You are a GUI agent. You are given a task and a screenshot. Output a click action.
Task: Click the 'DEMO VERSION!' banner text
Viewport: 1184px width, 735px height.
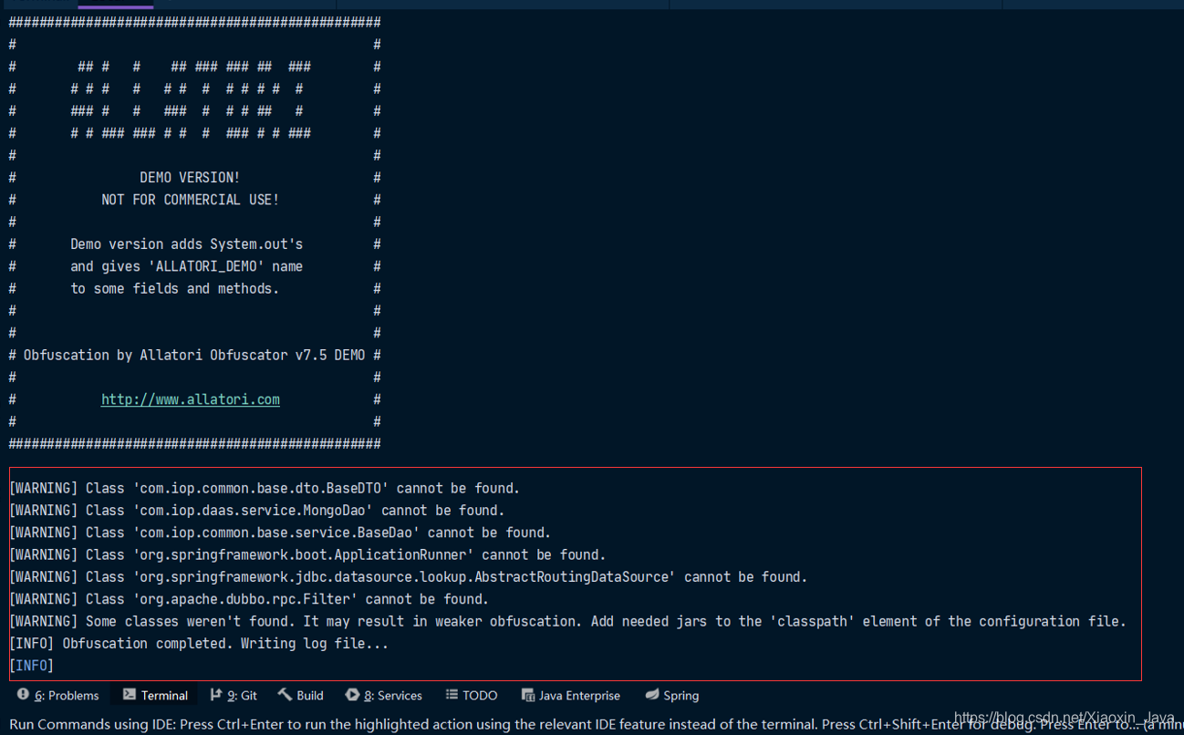pyautogui.click(x=190, y=178)
